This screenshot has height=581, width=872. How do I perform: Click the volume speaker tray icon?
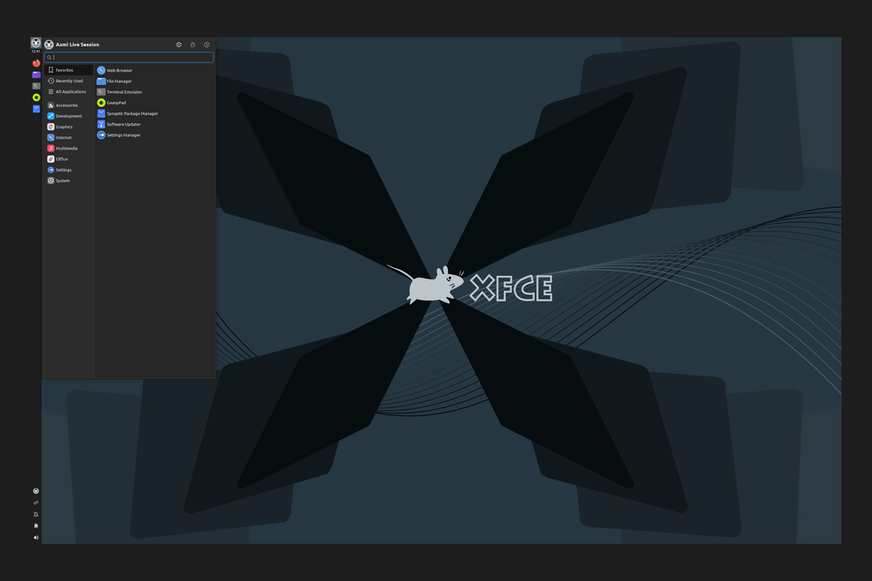(x=36, y=537)
